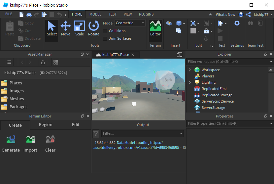This screenshot has height=184, width=274.
Task: Open the Toolbox icon in Insert
Action: tap(169, 23)
